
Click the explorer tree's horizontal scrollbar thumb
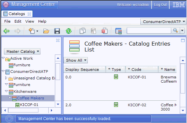point(23,110)
